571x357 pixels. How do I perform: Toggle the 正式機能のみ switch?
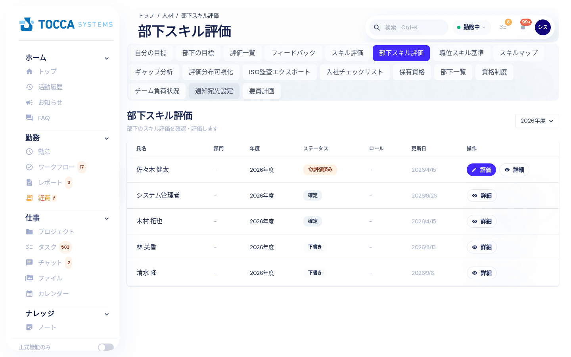tap(106, 347)
